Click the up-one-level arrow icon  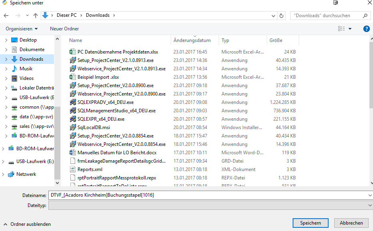coord(36,16)
